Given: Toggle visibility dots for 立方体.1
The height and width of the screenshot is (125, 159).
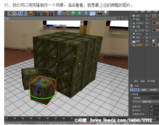Looking at the screenshot, I should pos(149,23).
